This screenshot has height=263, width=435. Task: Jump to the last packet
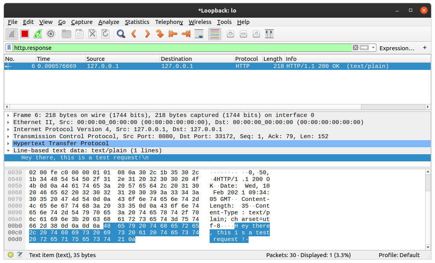point(186,34)
